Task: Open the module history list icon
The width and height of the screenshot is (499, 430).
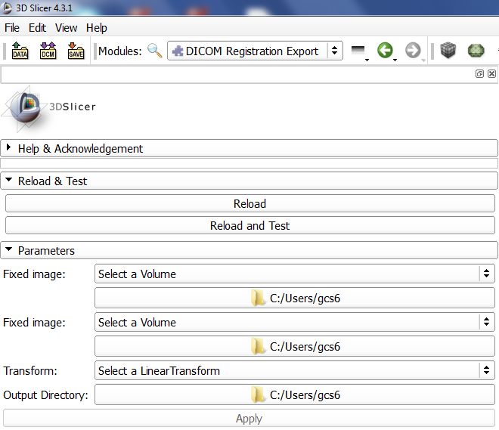Action: (x=358, y=51)
